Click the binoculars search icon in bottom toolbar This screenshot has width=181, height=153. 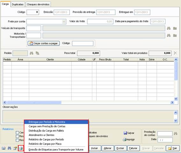[9, 148]
